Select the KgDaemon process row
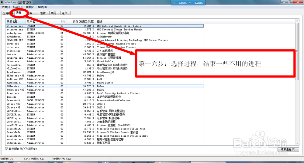Viewport: 304px width, 163px height. (x=105, y=83)
